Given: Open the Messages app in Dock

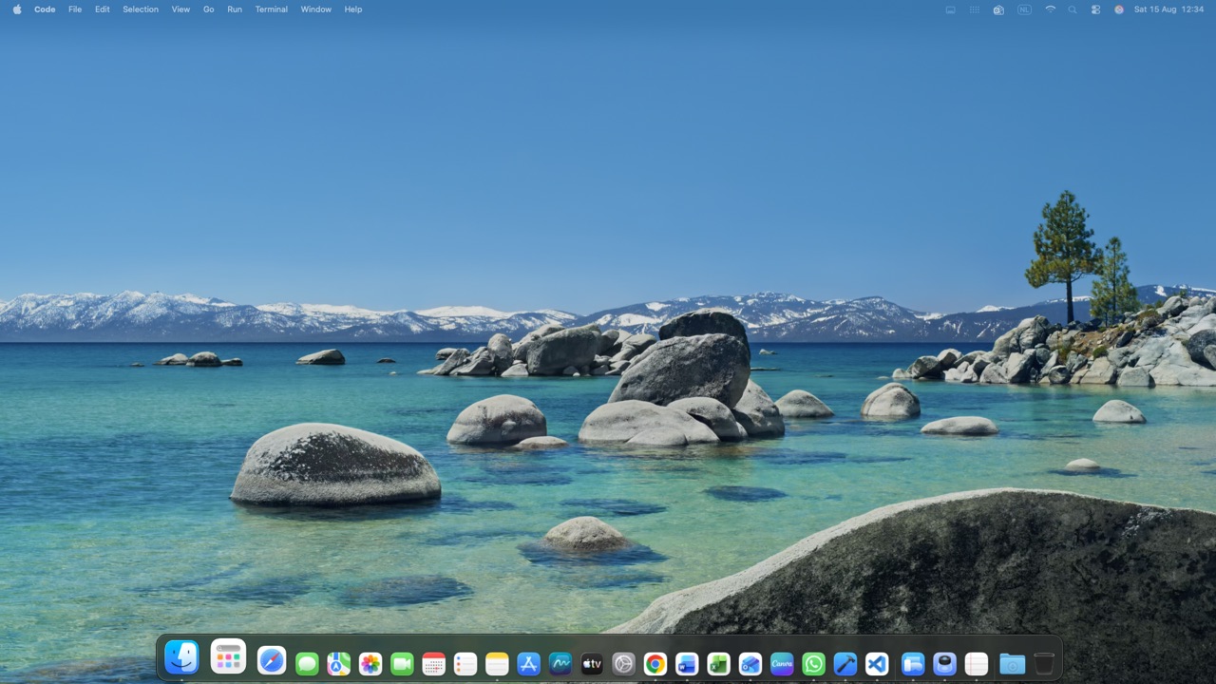Looking at the screenshot, I should point(307,664).
